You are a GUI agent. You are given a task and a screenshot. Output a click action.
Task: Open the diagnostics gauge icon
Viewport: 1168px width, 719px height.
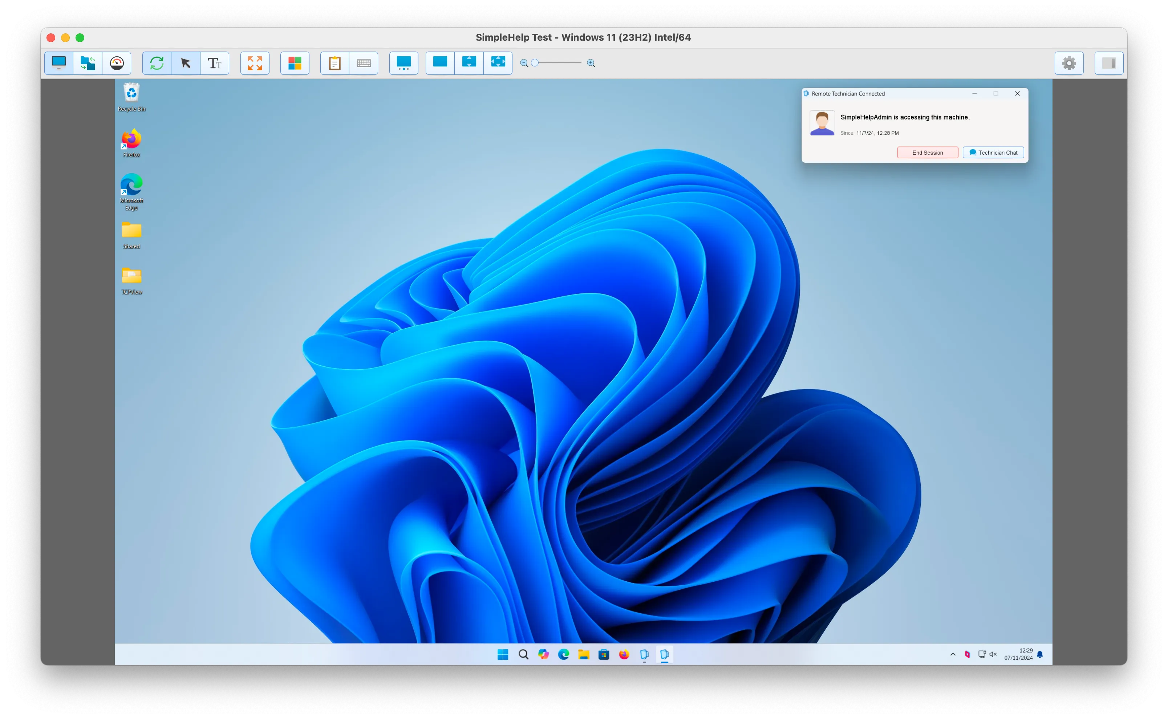[x=117, y=63]
